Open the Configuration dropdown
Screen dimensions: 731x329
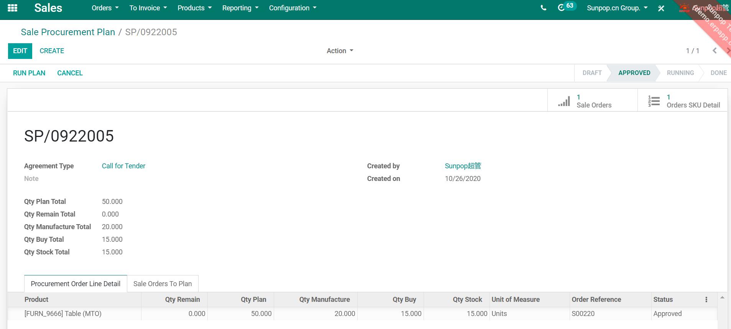[293, 8]
